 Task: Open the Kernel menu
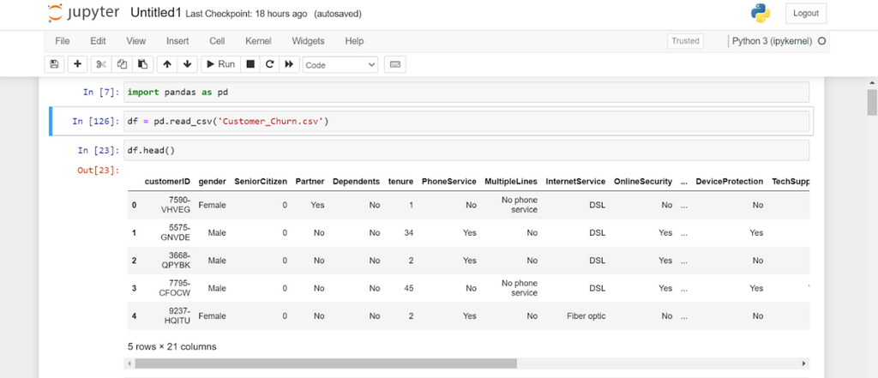258,41
